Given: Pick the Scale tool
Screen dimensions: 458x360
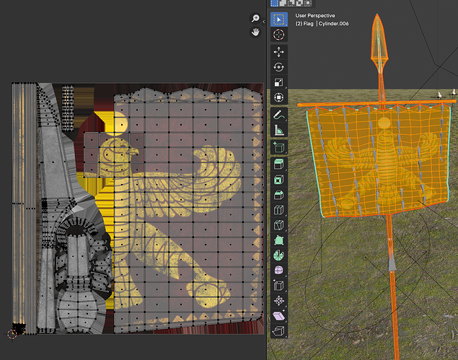Looking at the screenshot, I should [279, 82].
